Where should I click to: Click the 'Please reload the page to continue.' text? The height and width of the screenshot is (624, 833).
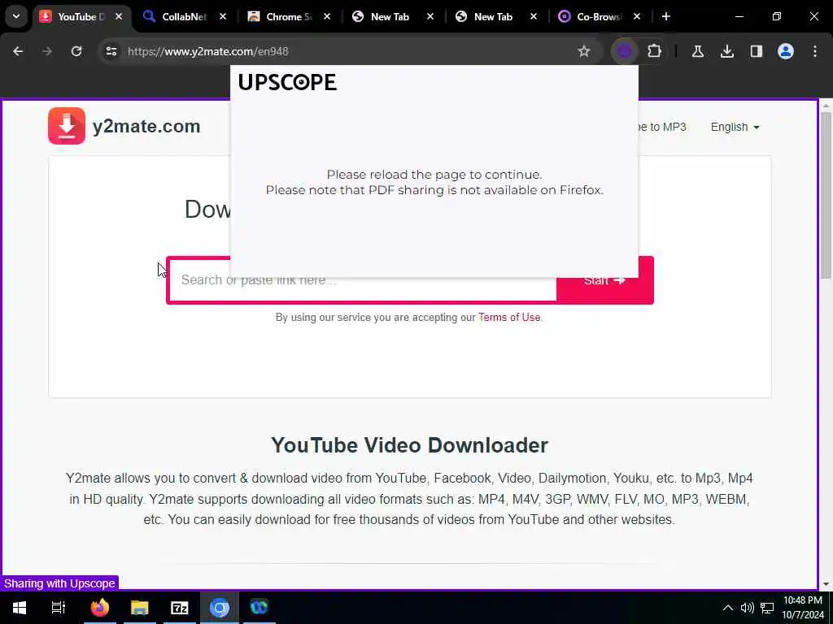[x=434, y=175]
